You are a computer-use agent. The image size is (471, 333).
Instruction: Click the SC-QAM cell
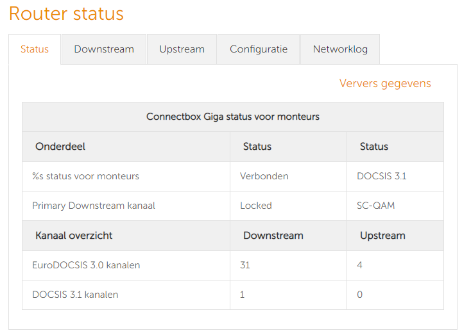pyautogui.click(x=375, y=206)
